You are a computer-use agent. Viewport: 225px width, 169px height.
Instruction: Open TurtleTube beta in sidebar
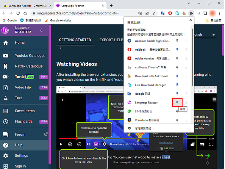pos(24,77)
